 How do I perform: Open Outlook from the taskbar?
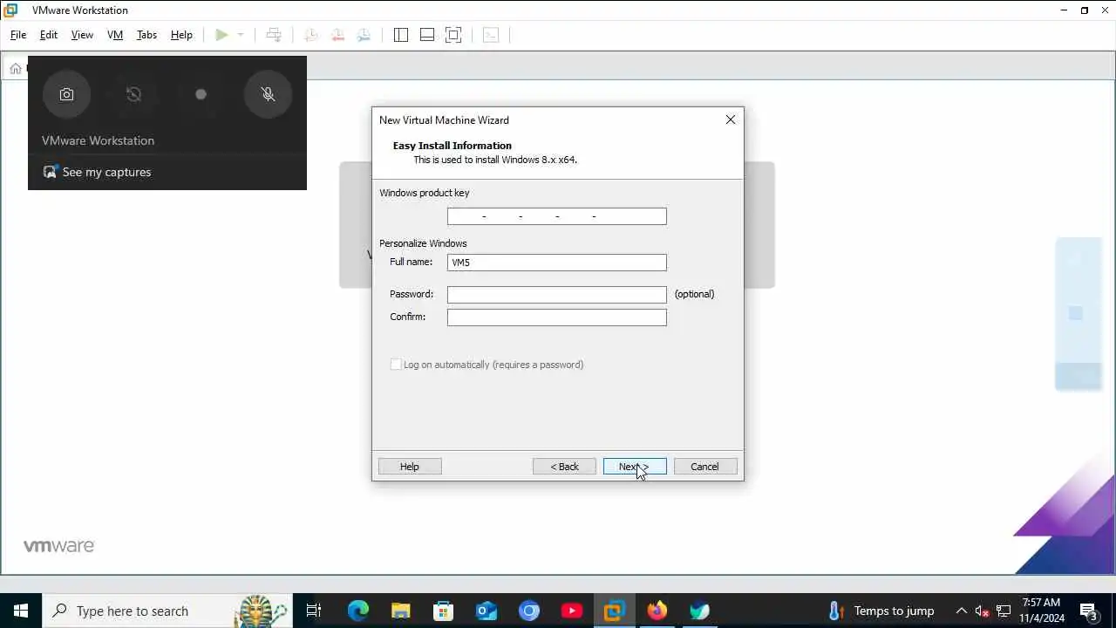click(x=486, y=611)
